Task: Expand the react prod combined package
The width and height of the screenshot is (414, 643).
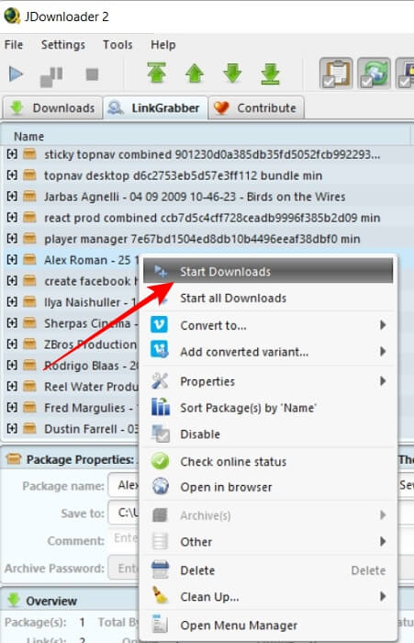Action: pyautogui.click(x=12, y=218)
